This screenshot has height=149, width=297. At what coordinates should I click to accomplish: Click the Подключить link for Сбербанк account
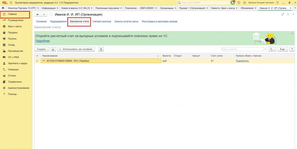tap(242, 61)
